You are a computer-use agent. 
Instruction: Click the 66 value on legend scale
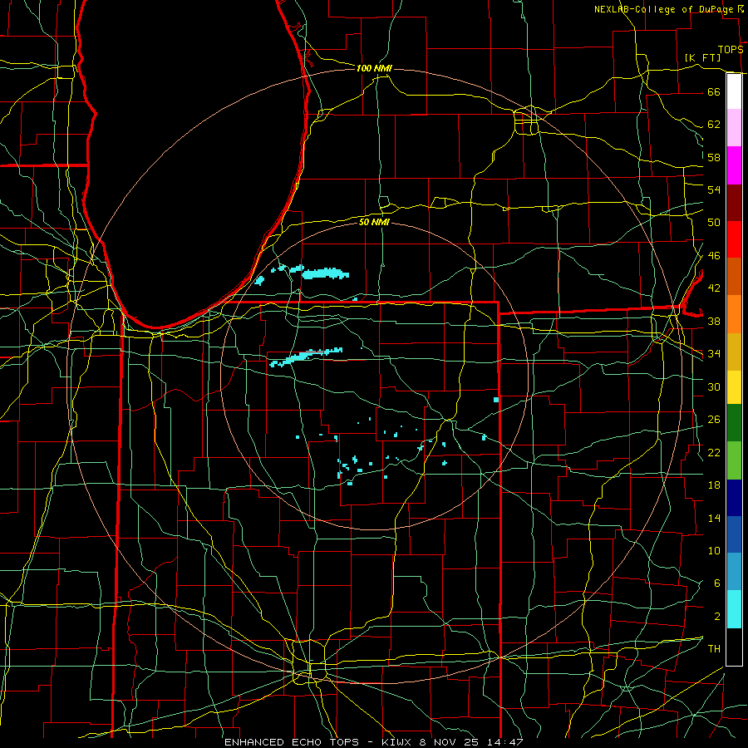click(714, 91)
